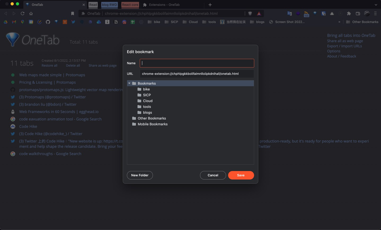Image resolution: width=381 pixels, height=230 pixels.
Task: Click the 'Restore all' link
Action: pyautogui.click(x=49, y=65)
